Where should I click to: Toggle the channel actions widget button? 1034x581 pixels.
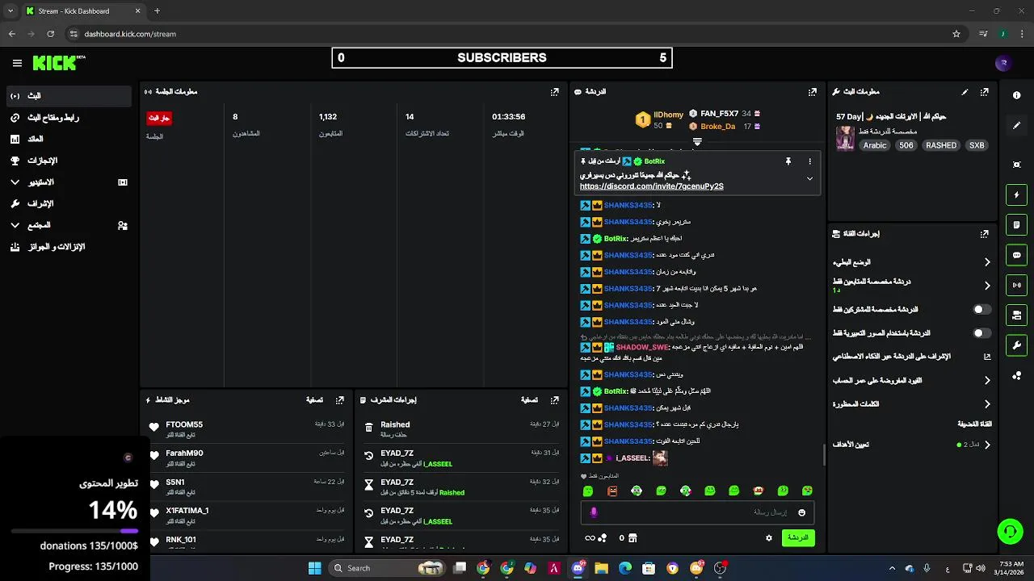click(x=1017, y=315)
